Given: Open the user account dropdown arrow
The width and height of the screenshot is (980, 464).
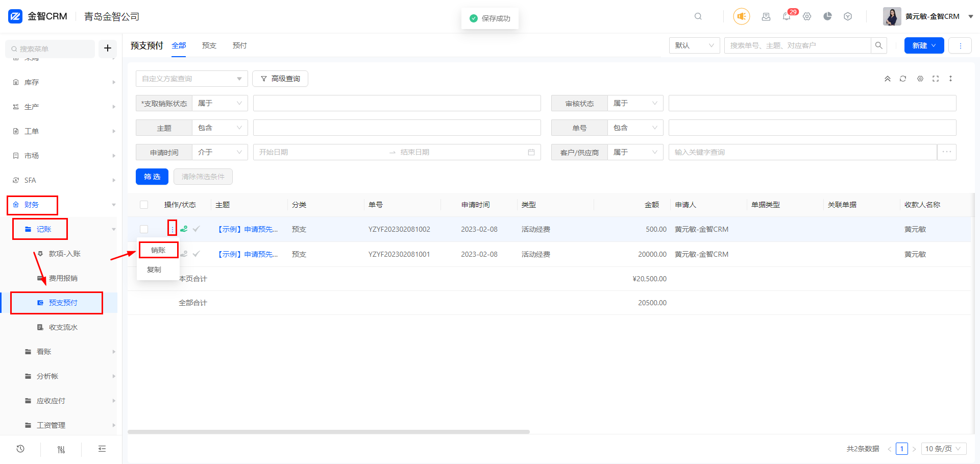Looking at the screenshot, I should pyautogui.click(x=970, y=16).
